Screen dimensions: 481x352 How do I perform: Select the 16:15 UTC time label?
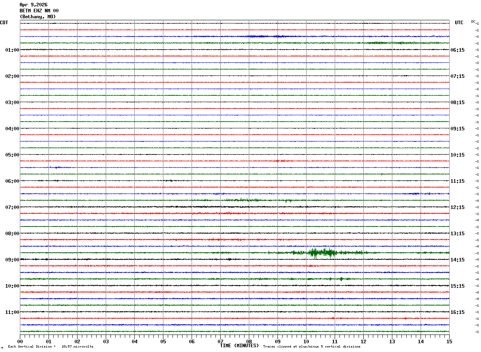(x=458, y=312)
